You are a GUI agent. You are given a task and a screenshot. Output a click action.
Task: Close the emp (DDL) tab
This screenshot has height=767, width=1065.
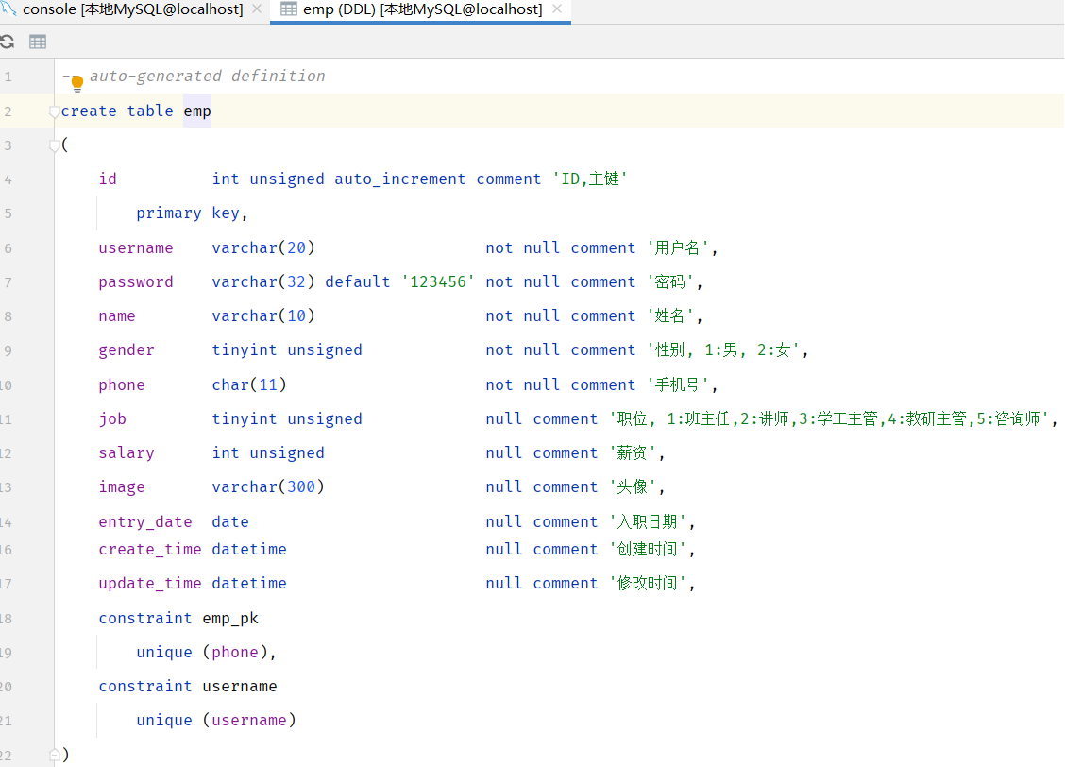(557, 9)
